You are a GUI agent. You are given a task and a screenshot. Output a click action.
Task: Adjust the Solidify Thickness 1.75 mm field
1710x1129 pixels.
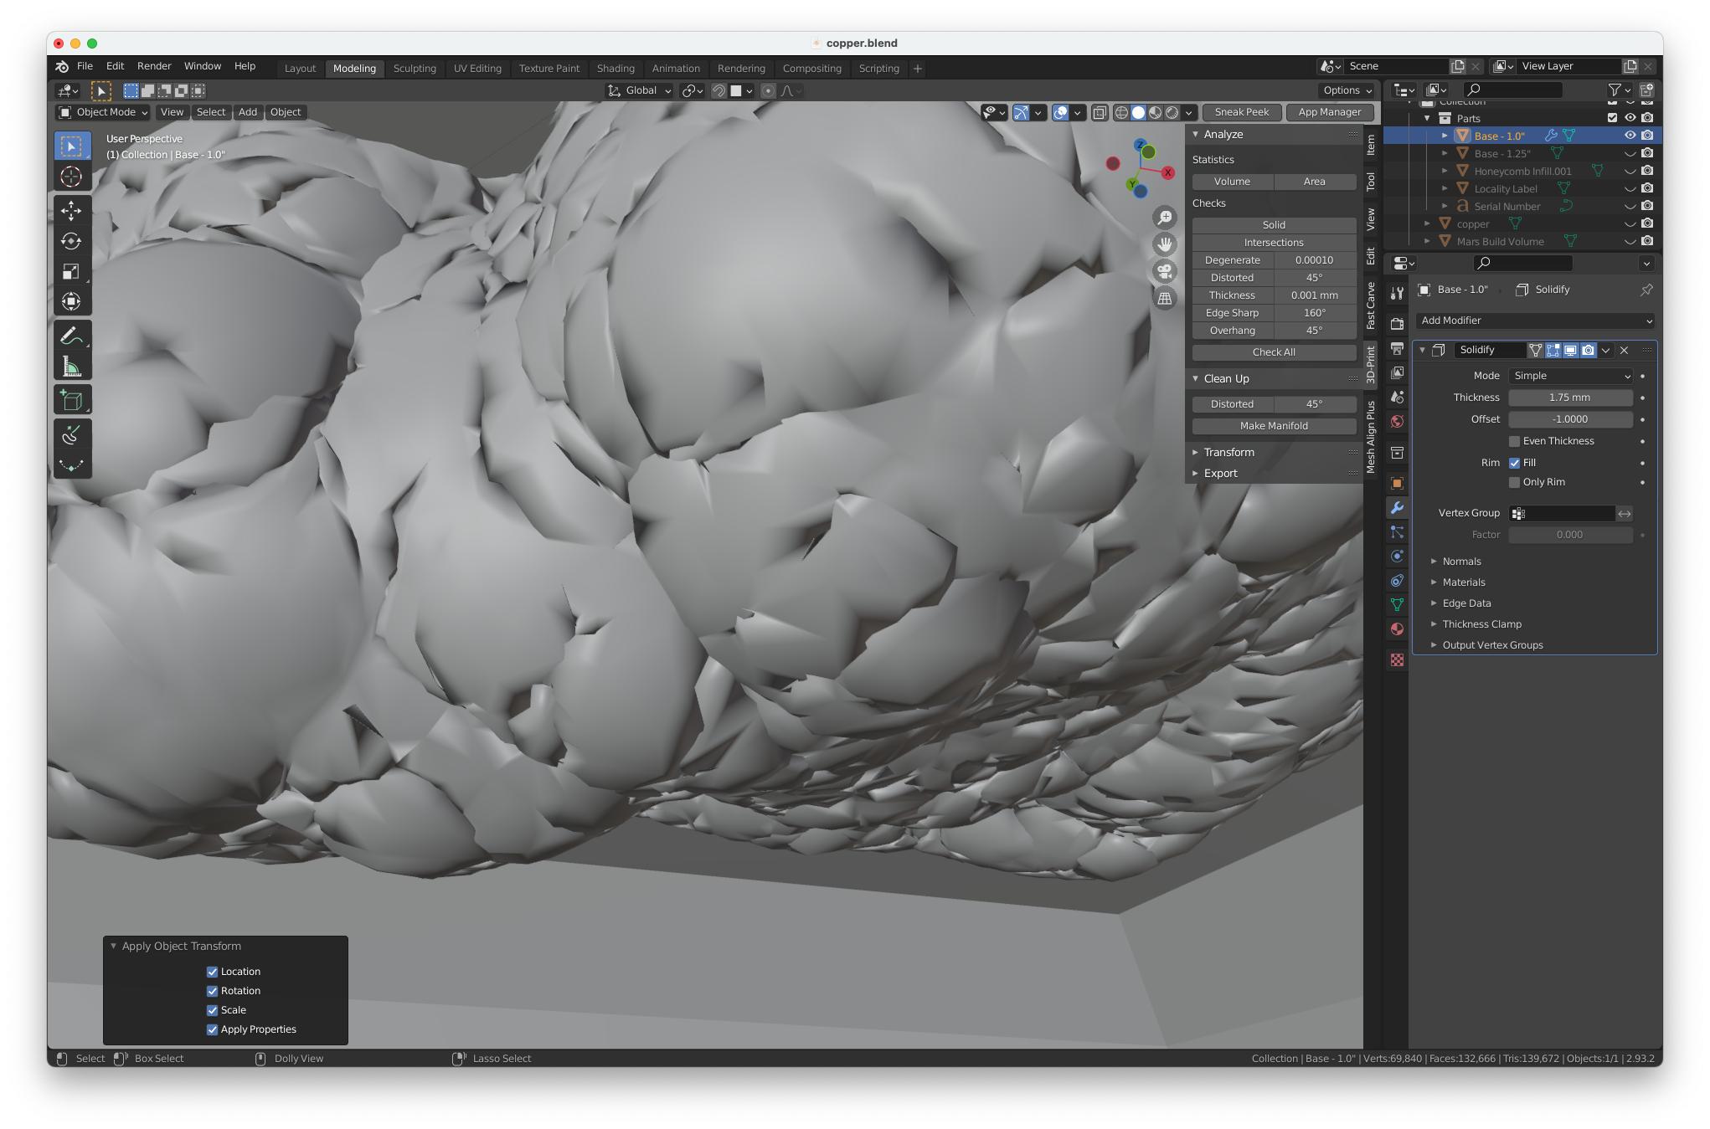[x=1570, y=398]
